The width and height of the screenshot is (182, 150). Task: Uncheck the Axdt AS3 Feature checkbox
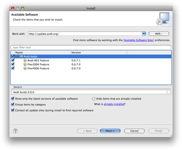point(13,60)
